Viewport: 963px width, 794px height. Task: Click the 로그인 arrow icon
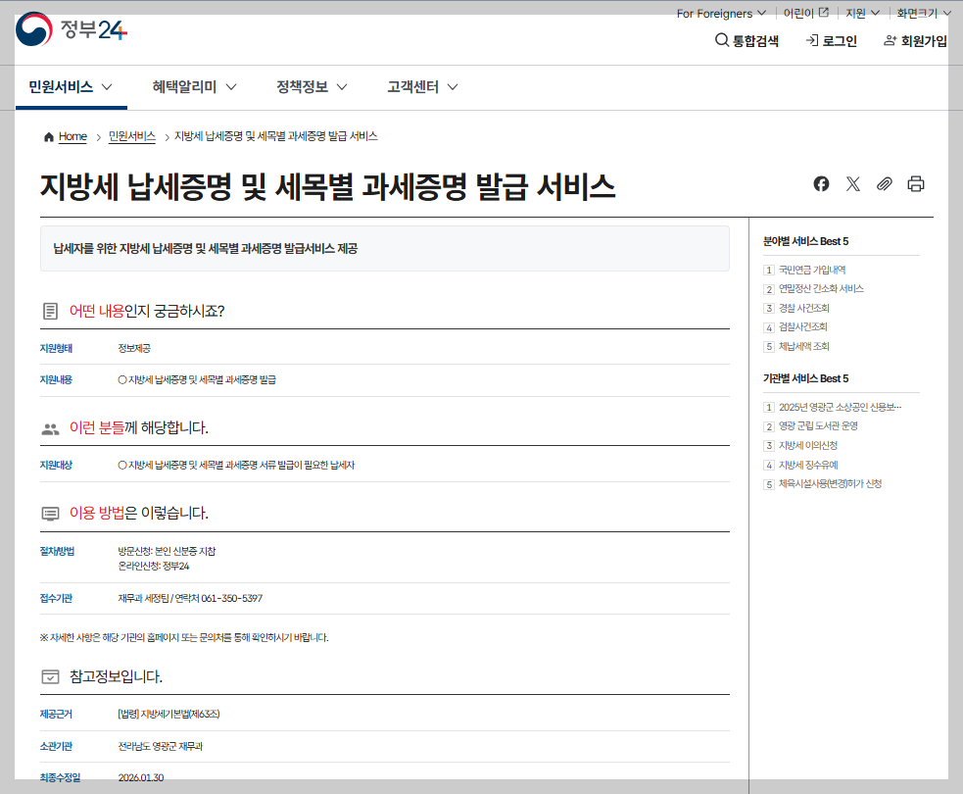(x=811, y=41)
